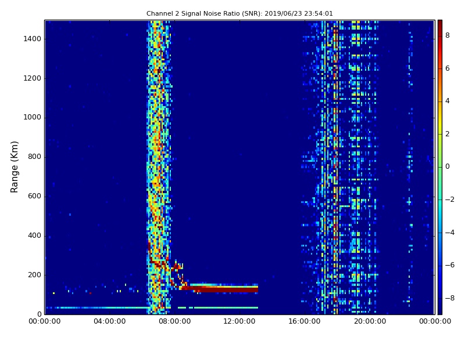Click the colorbar value −6
The height and width of the screenshot is (348, 465).
(450, 265)
